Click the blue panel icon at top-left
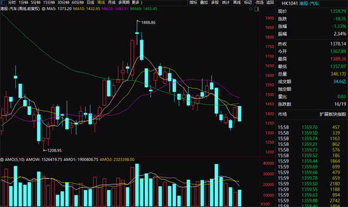Image resolution: width=348 pixels, height=207 pixels. tap(3, 2)
